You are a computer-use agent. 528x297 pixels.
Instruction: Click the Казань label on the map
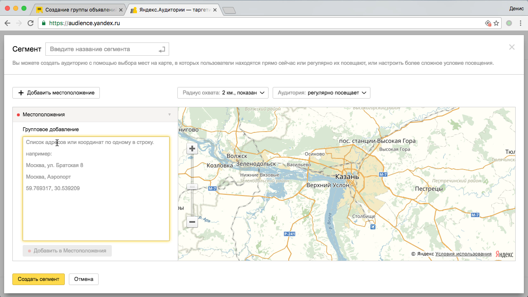coord(347,177)
